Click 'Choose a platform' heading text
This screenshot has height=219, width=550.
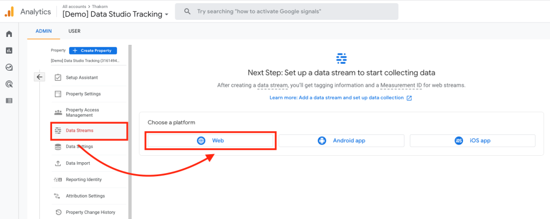pos(171,123)
